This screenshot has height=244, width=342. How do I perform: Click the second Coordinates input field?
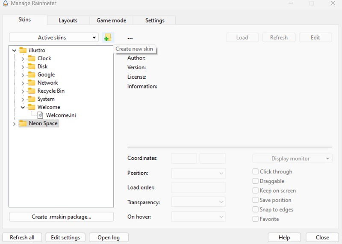pos(212,159)
